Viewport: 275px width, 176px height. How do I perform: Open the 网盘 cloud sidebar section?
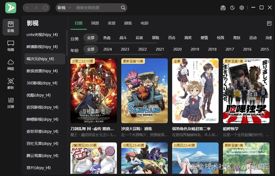point(11,65)
